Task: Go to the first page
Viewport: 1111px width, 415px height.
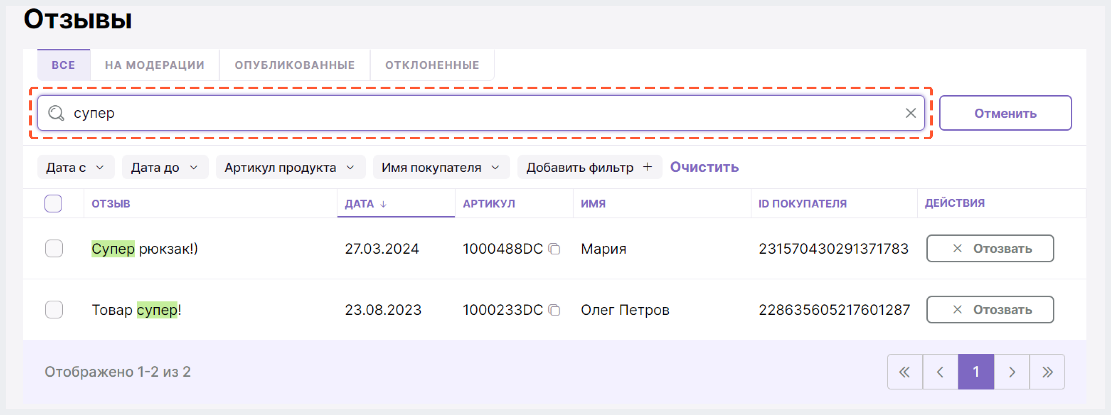Action: point(905,372)
